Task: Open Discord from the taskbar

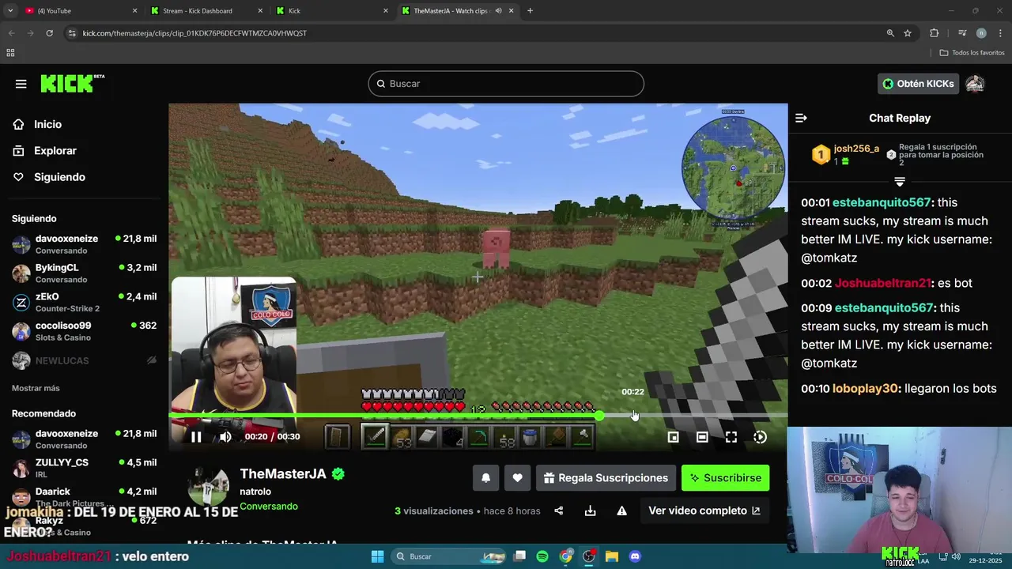Action: point(635,556)
